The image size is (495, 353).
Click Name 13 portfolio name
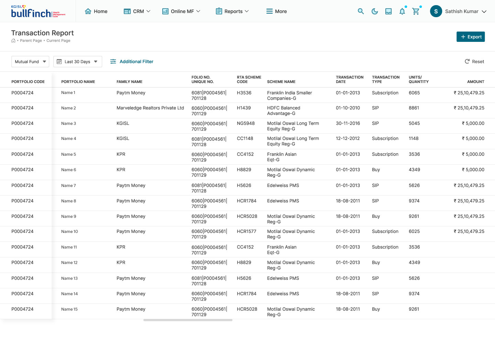click(x=69, y=278)
